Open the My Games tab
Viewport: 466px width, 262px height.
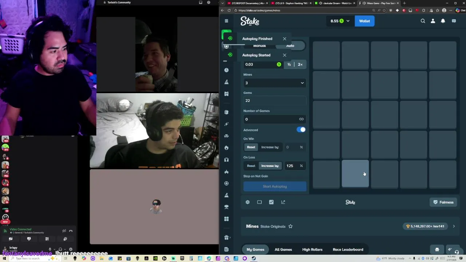tap(256, 250)
